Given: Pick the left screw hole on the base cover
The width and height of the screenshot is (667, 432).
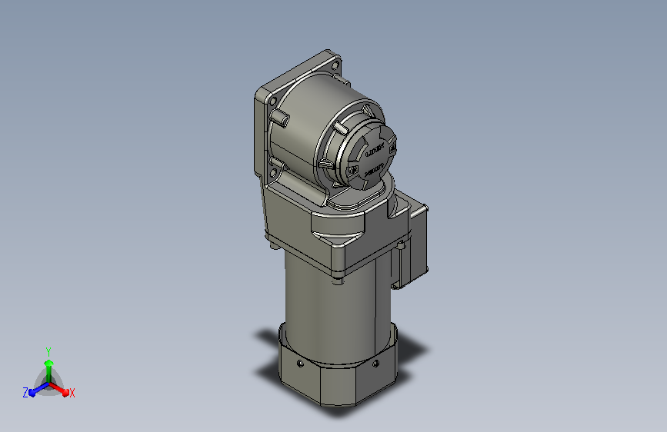Looking at the screenshot, I should tap(300, 364).
